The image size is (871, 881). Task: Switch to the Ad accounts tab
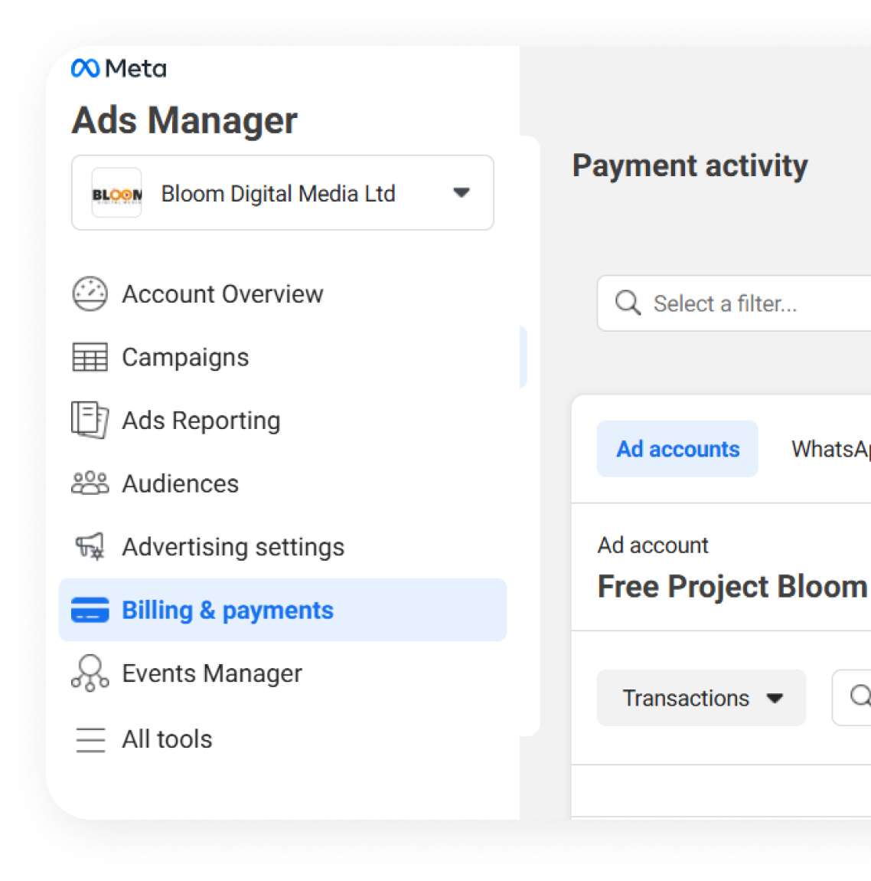[x=677, y=449]
